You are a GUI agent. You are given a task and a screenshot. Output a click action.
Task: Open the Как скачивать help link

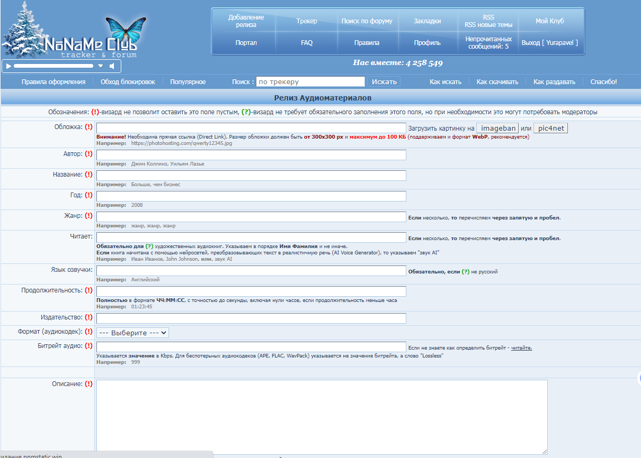tap(497, 82)
